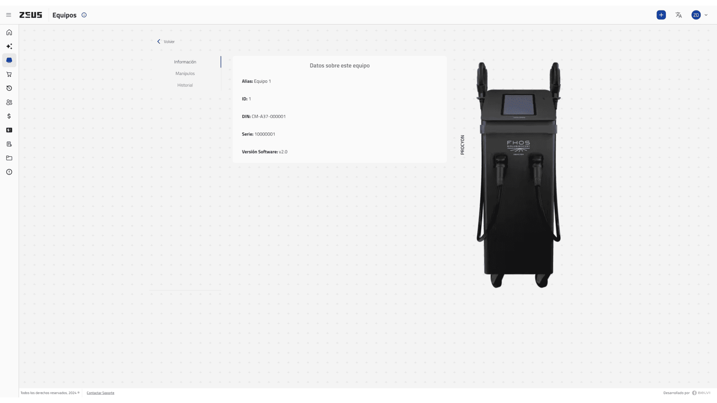
Task: Open the sparkles AI sidebar icon
Action: pyautogui.click(x=9, y=46)
